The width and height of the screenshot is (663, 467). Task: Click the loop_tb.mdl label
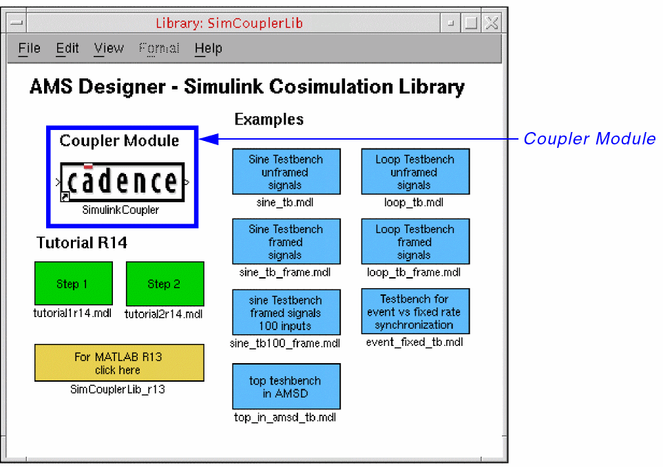414,203
